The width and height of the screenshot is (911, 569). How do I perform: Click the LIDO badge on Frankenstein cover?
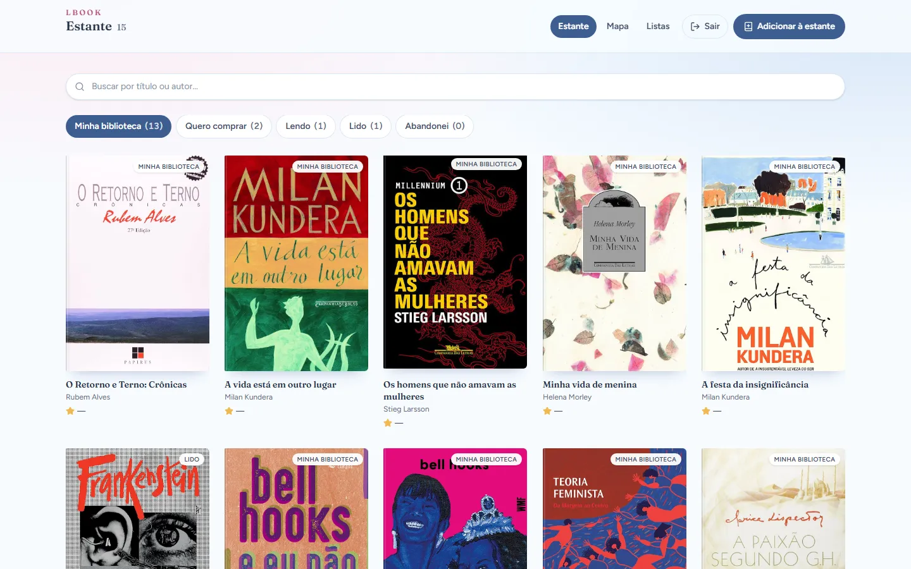click(192, 460)
